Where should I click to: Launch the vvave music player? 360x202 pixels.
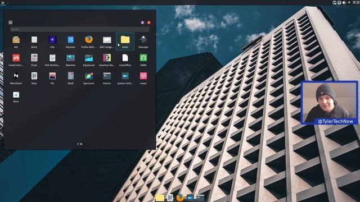[x=143, y=78]
